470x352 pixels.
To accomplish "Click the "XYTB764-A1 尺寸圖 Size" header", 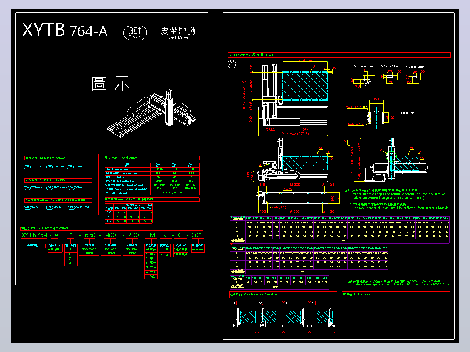I will click(x=339, y=55).
